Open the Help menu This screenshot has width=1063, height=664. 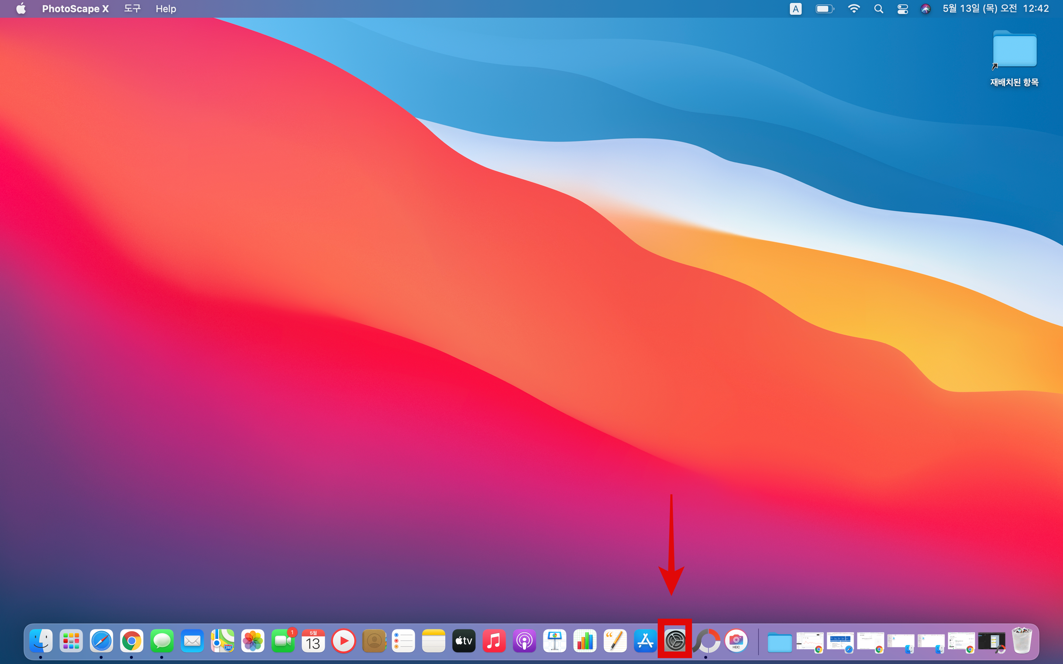pyautogui.click(x=166, y=9)
